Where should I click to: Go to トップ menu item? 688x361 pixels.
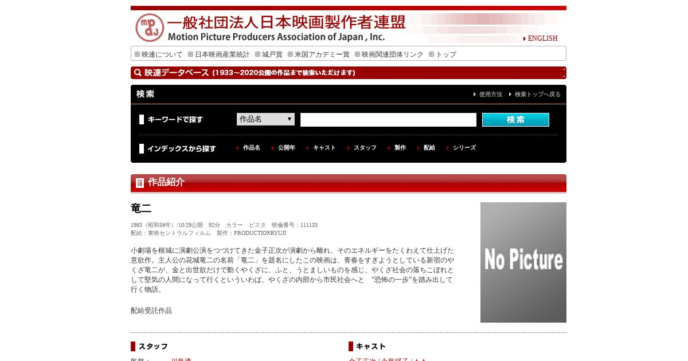tap(446, 54)
